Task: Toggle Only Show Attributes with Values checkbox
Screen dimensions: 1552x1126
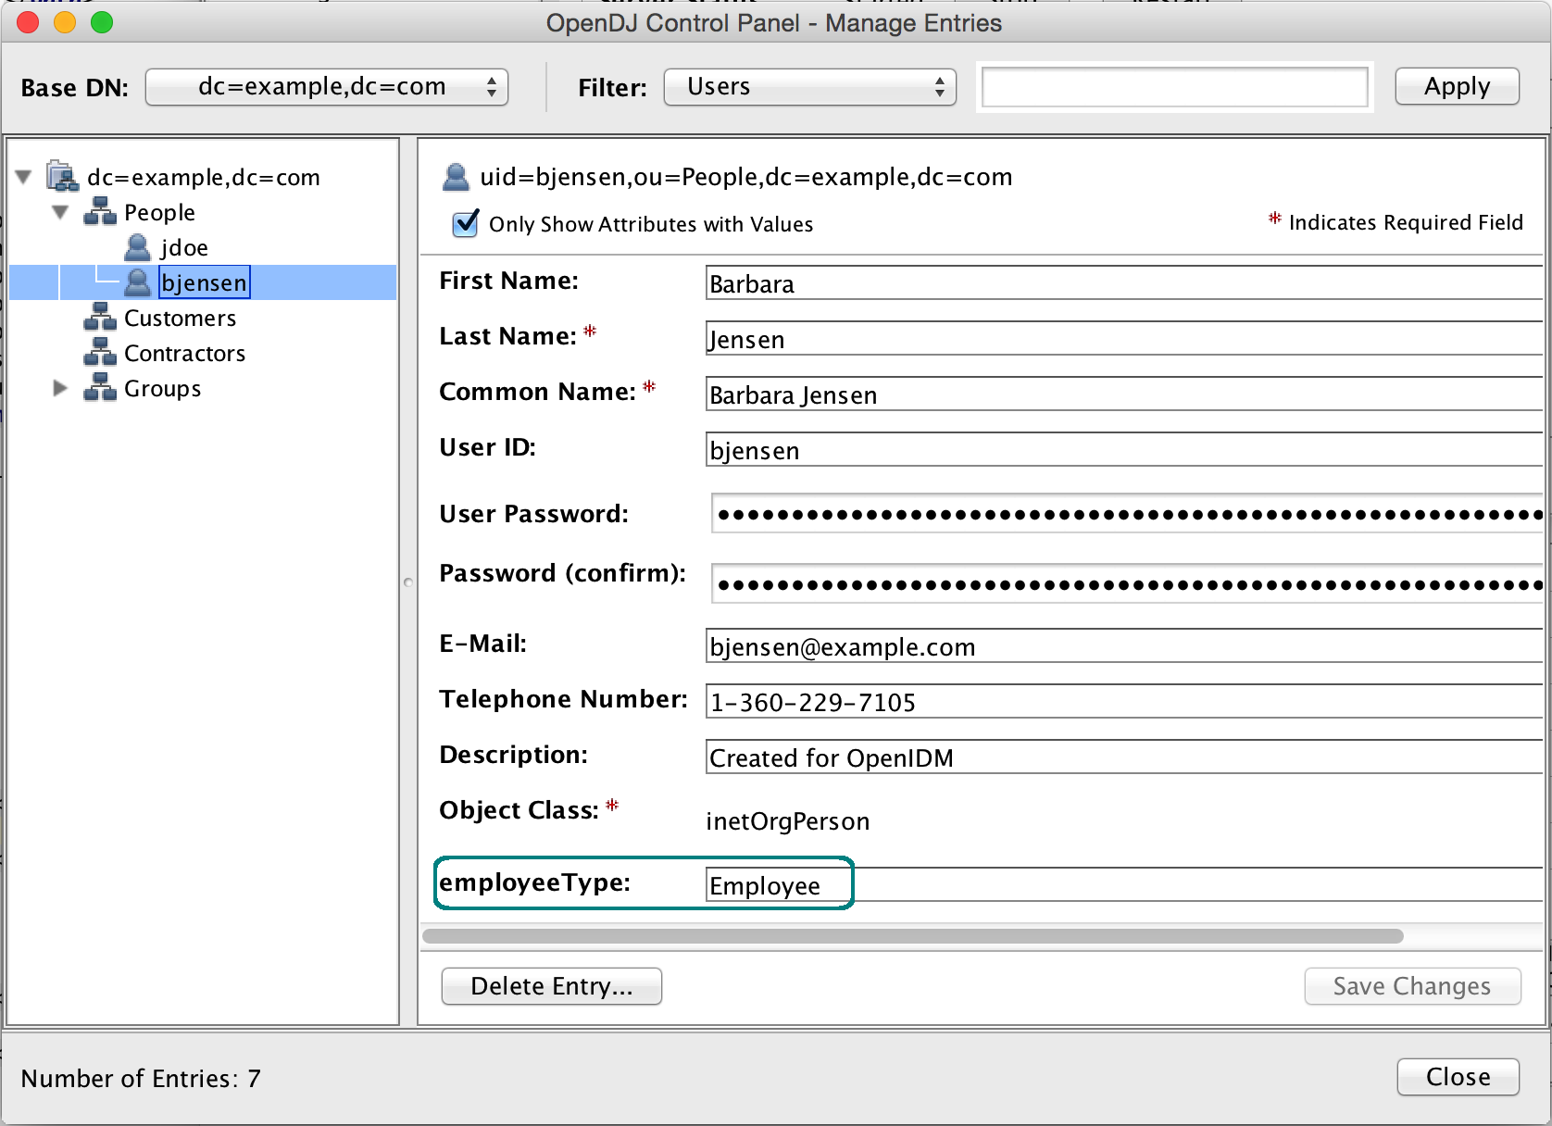Action: 465,223
